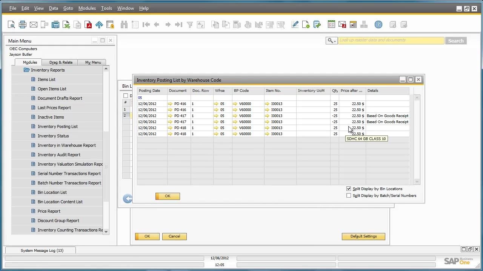Open the Inventory Audit Report
The image size is (483, 271).
point(59,155)
